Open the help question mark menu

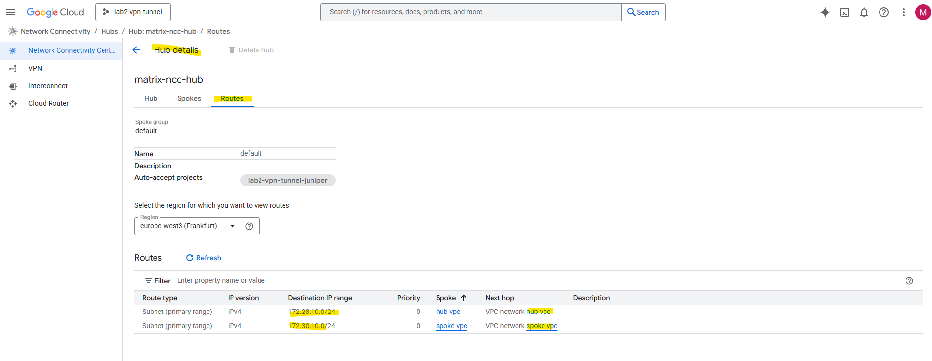(x=883, y=12)
